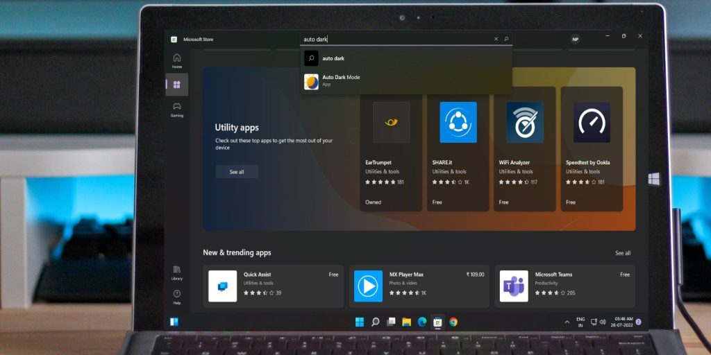Screen dimensions: 711x355
Task: Click the Utility apps heading
Action: click(x=237, y=128)
